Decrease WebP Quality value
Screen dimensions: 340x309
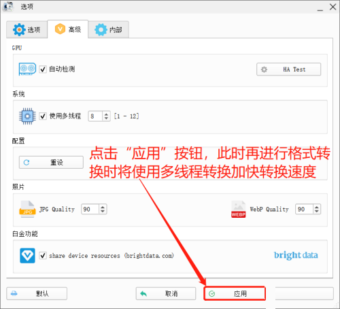click(x=317, y=212)
